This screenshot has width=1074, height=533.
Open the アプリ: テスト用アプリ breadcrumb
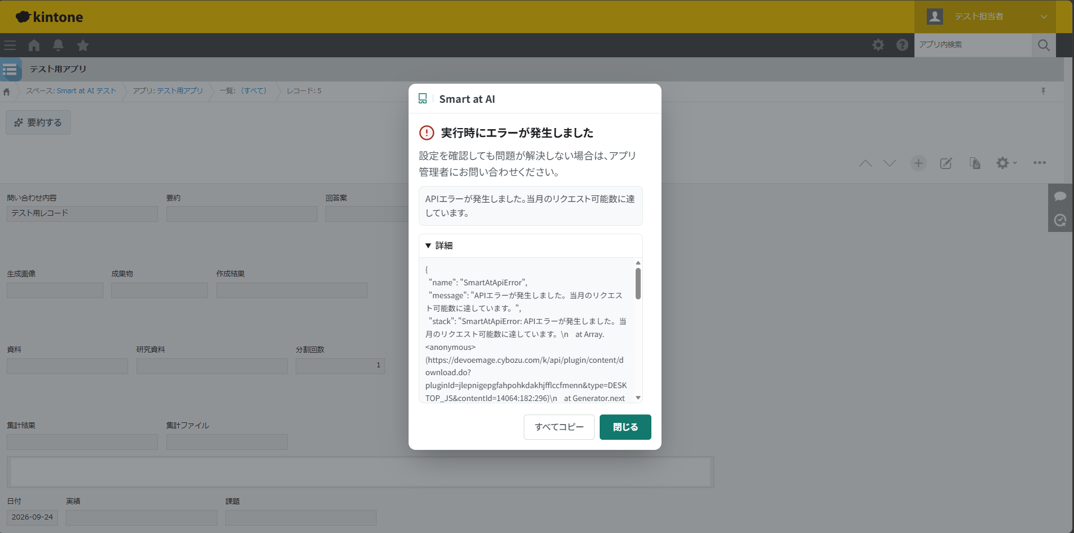(167, 91)
